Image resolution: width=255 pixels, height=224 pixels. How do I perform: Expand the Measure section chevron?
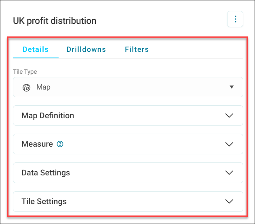pyautogui.click(x=229, y=144)
